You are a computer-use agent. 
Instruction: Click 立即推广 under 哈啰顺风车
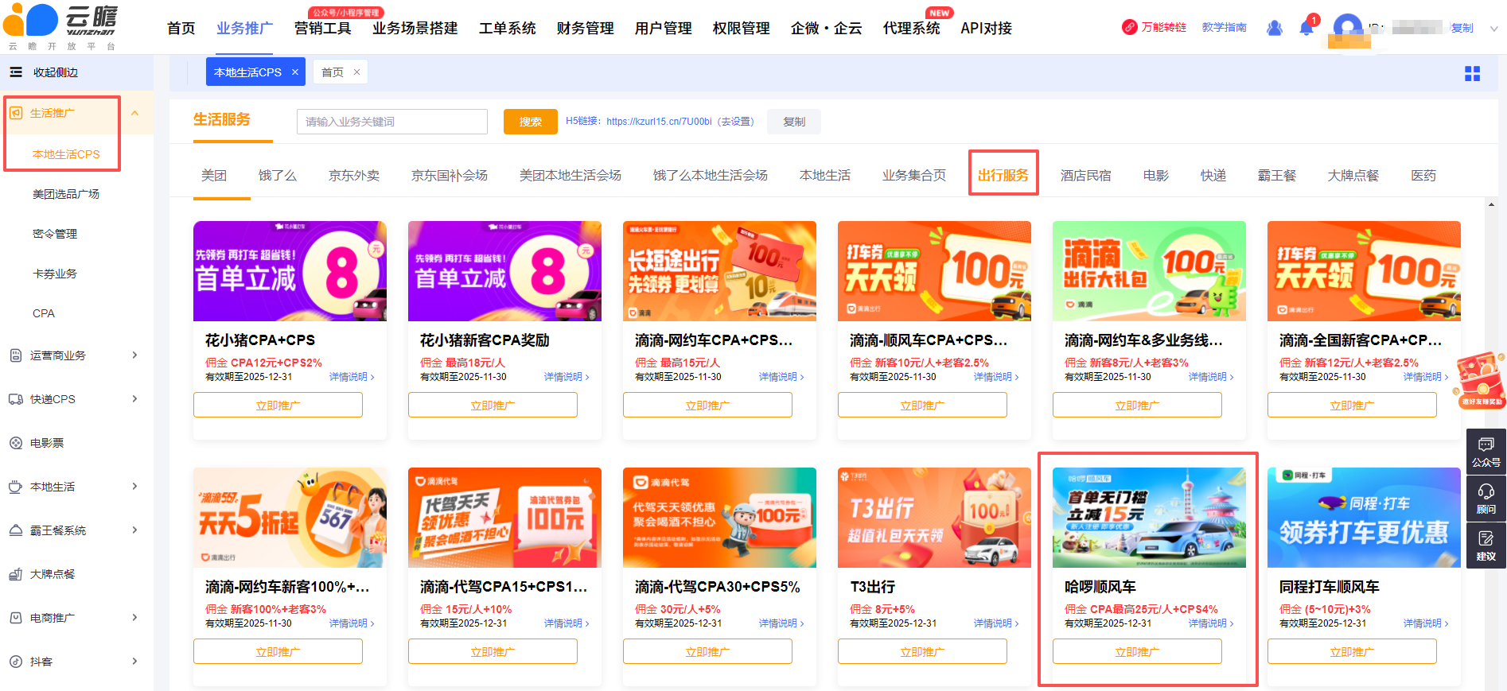click(x=1136, y=651)
